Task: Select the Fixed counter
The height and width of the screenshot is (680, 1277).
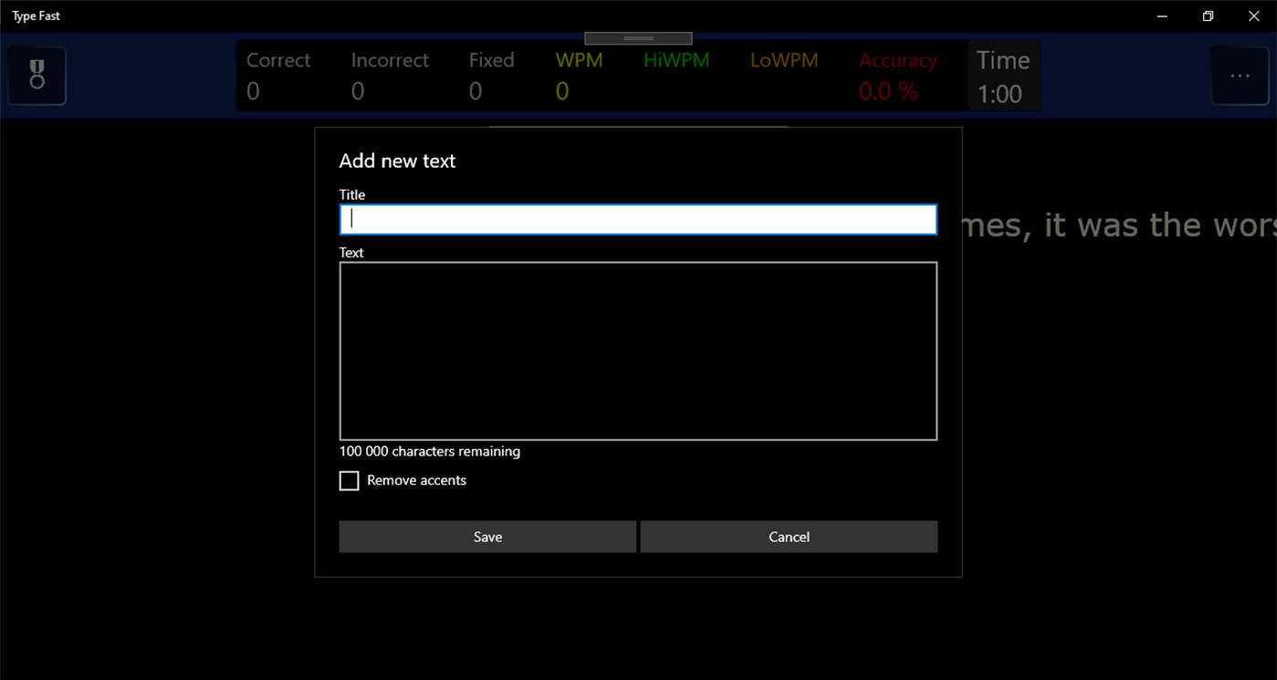Action: [x=491, y=75]
